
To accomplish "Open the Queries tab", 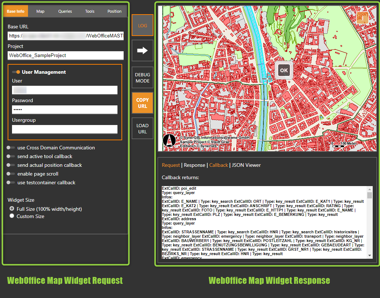I will click(x=65, y=11).
